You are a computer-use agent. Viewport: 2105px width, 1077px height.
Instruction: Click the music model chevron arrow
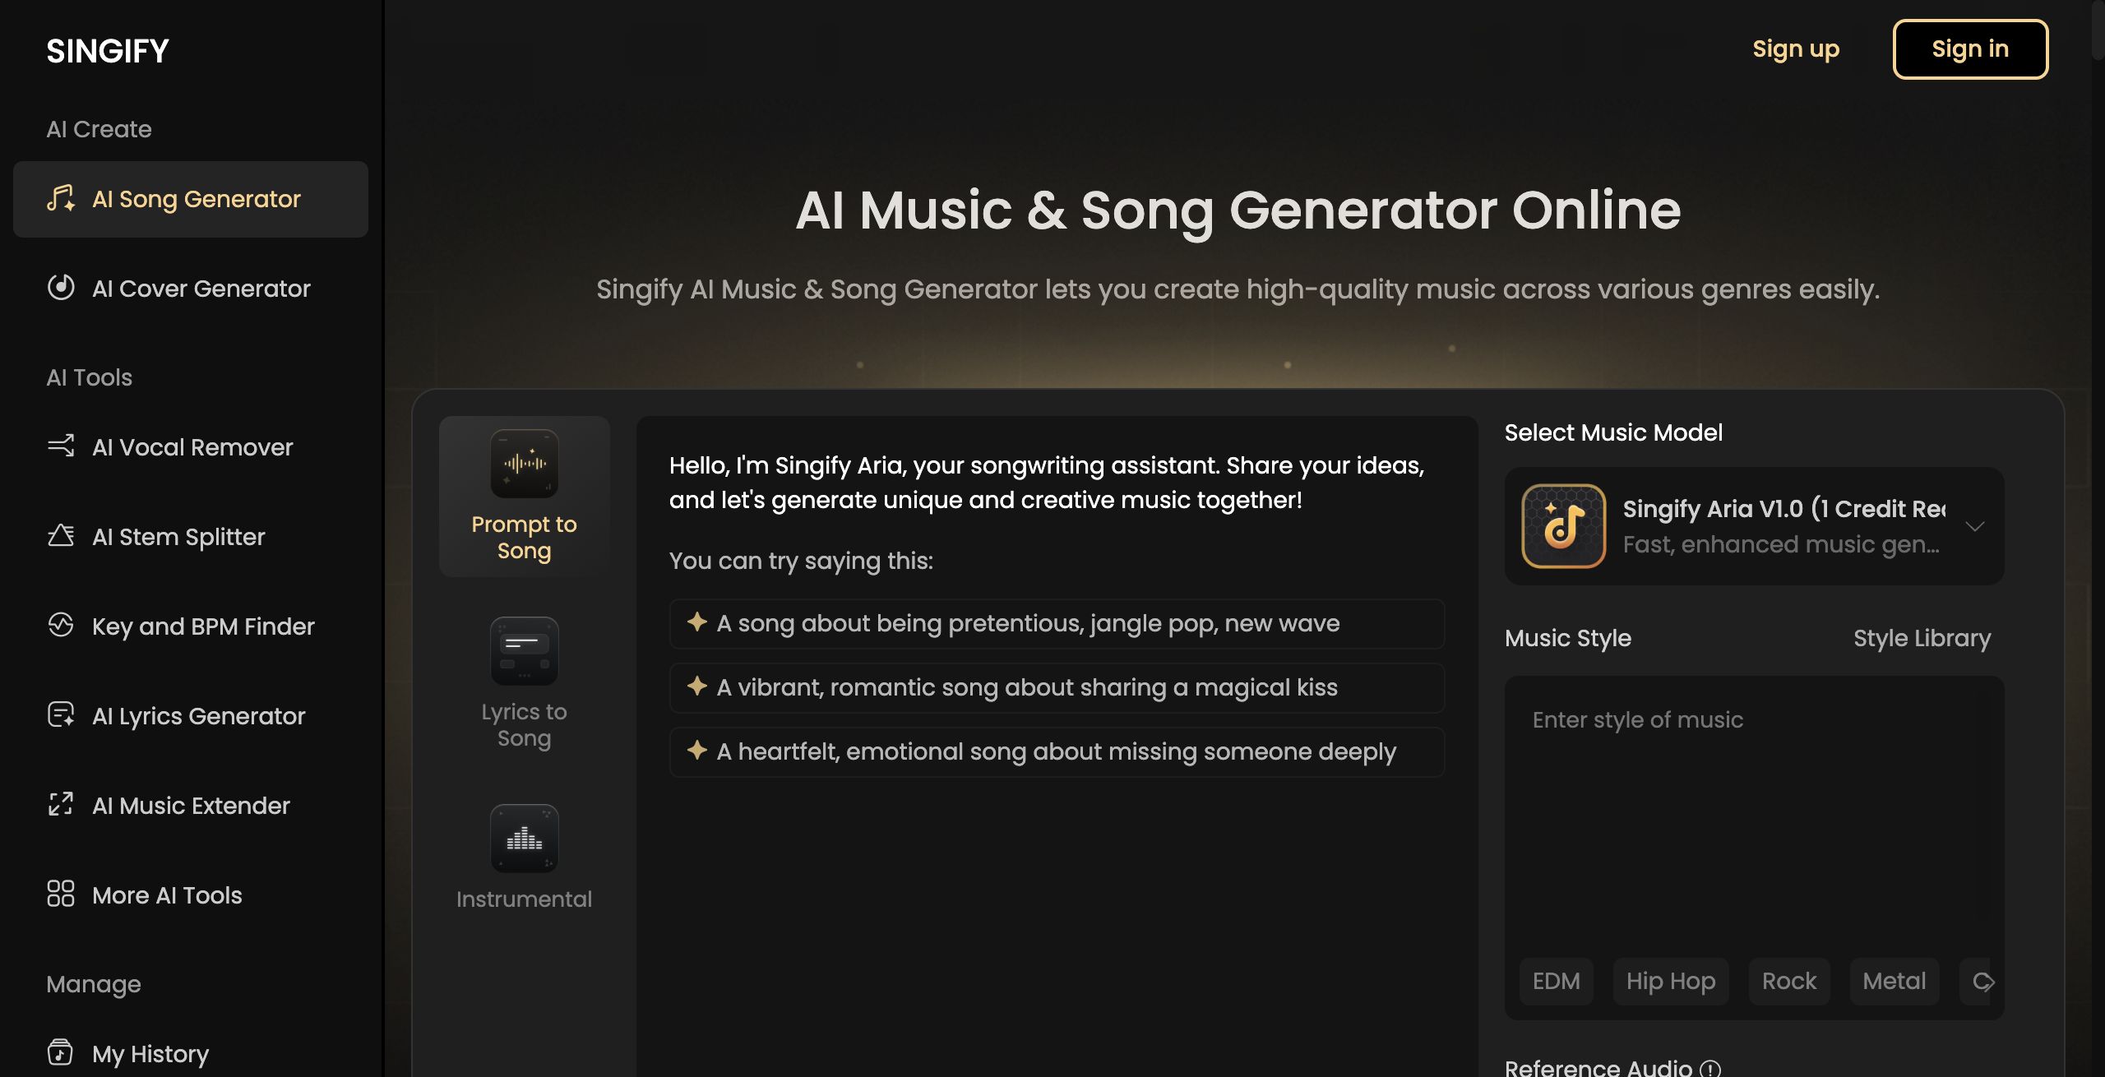1975,526
